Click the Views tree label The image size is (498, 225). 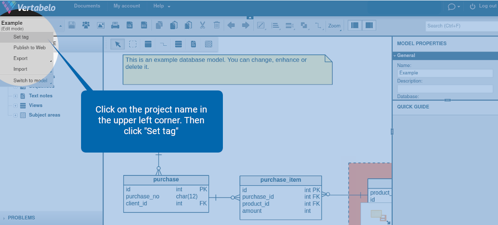click(36, 105)
